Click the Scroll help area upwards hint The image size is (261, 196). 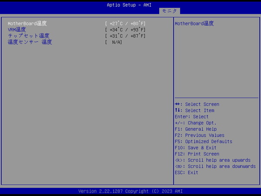click(x=213, y=160)
